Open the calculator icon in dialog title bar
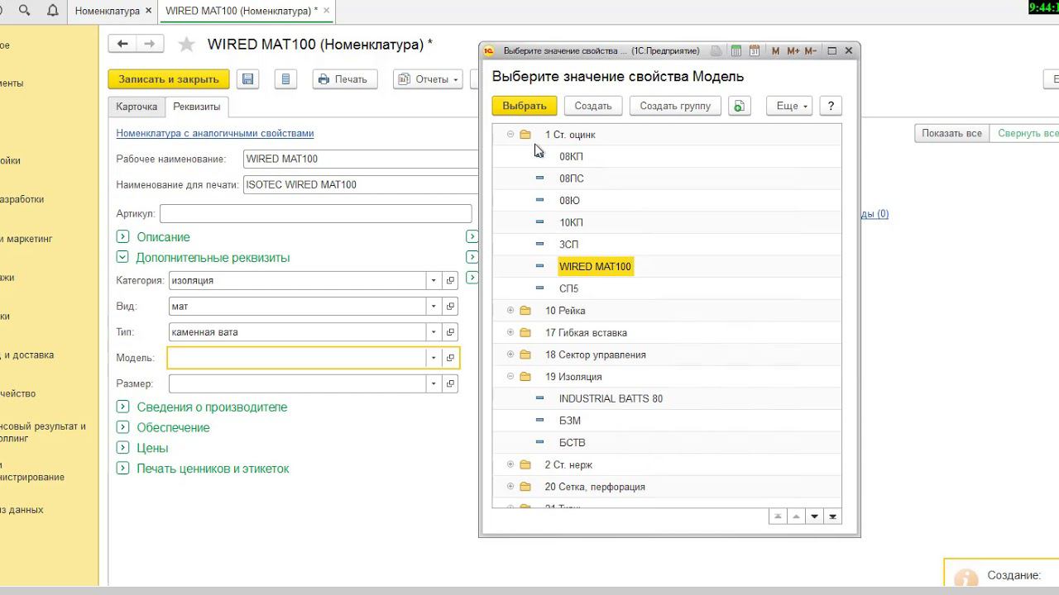Viewport: 1059px width, 595px height. tap(736, 50)
